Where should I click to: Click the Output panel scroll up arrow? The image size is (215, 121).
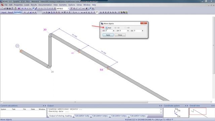(161, 109)
